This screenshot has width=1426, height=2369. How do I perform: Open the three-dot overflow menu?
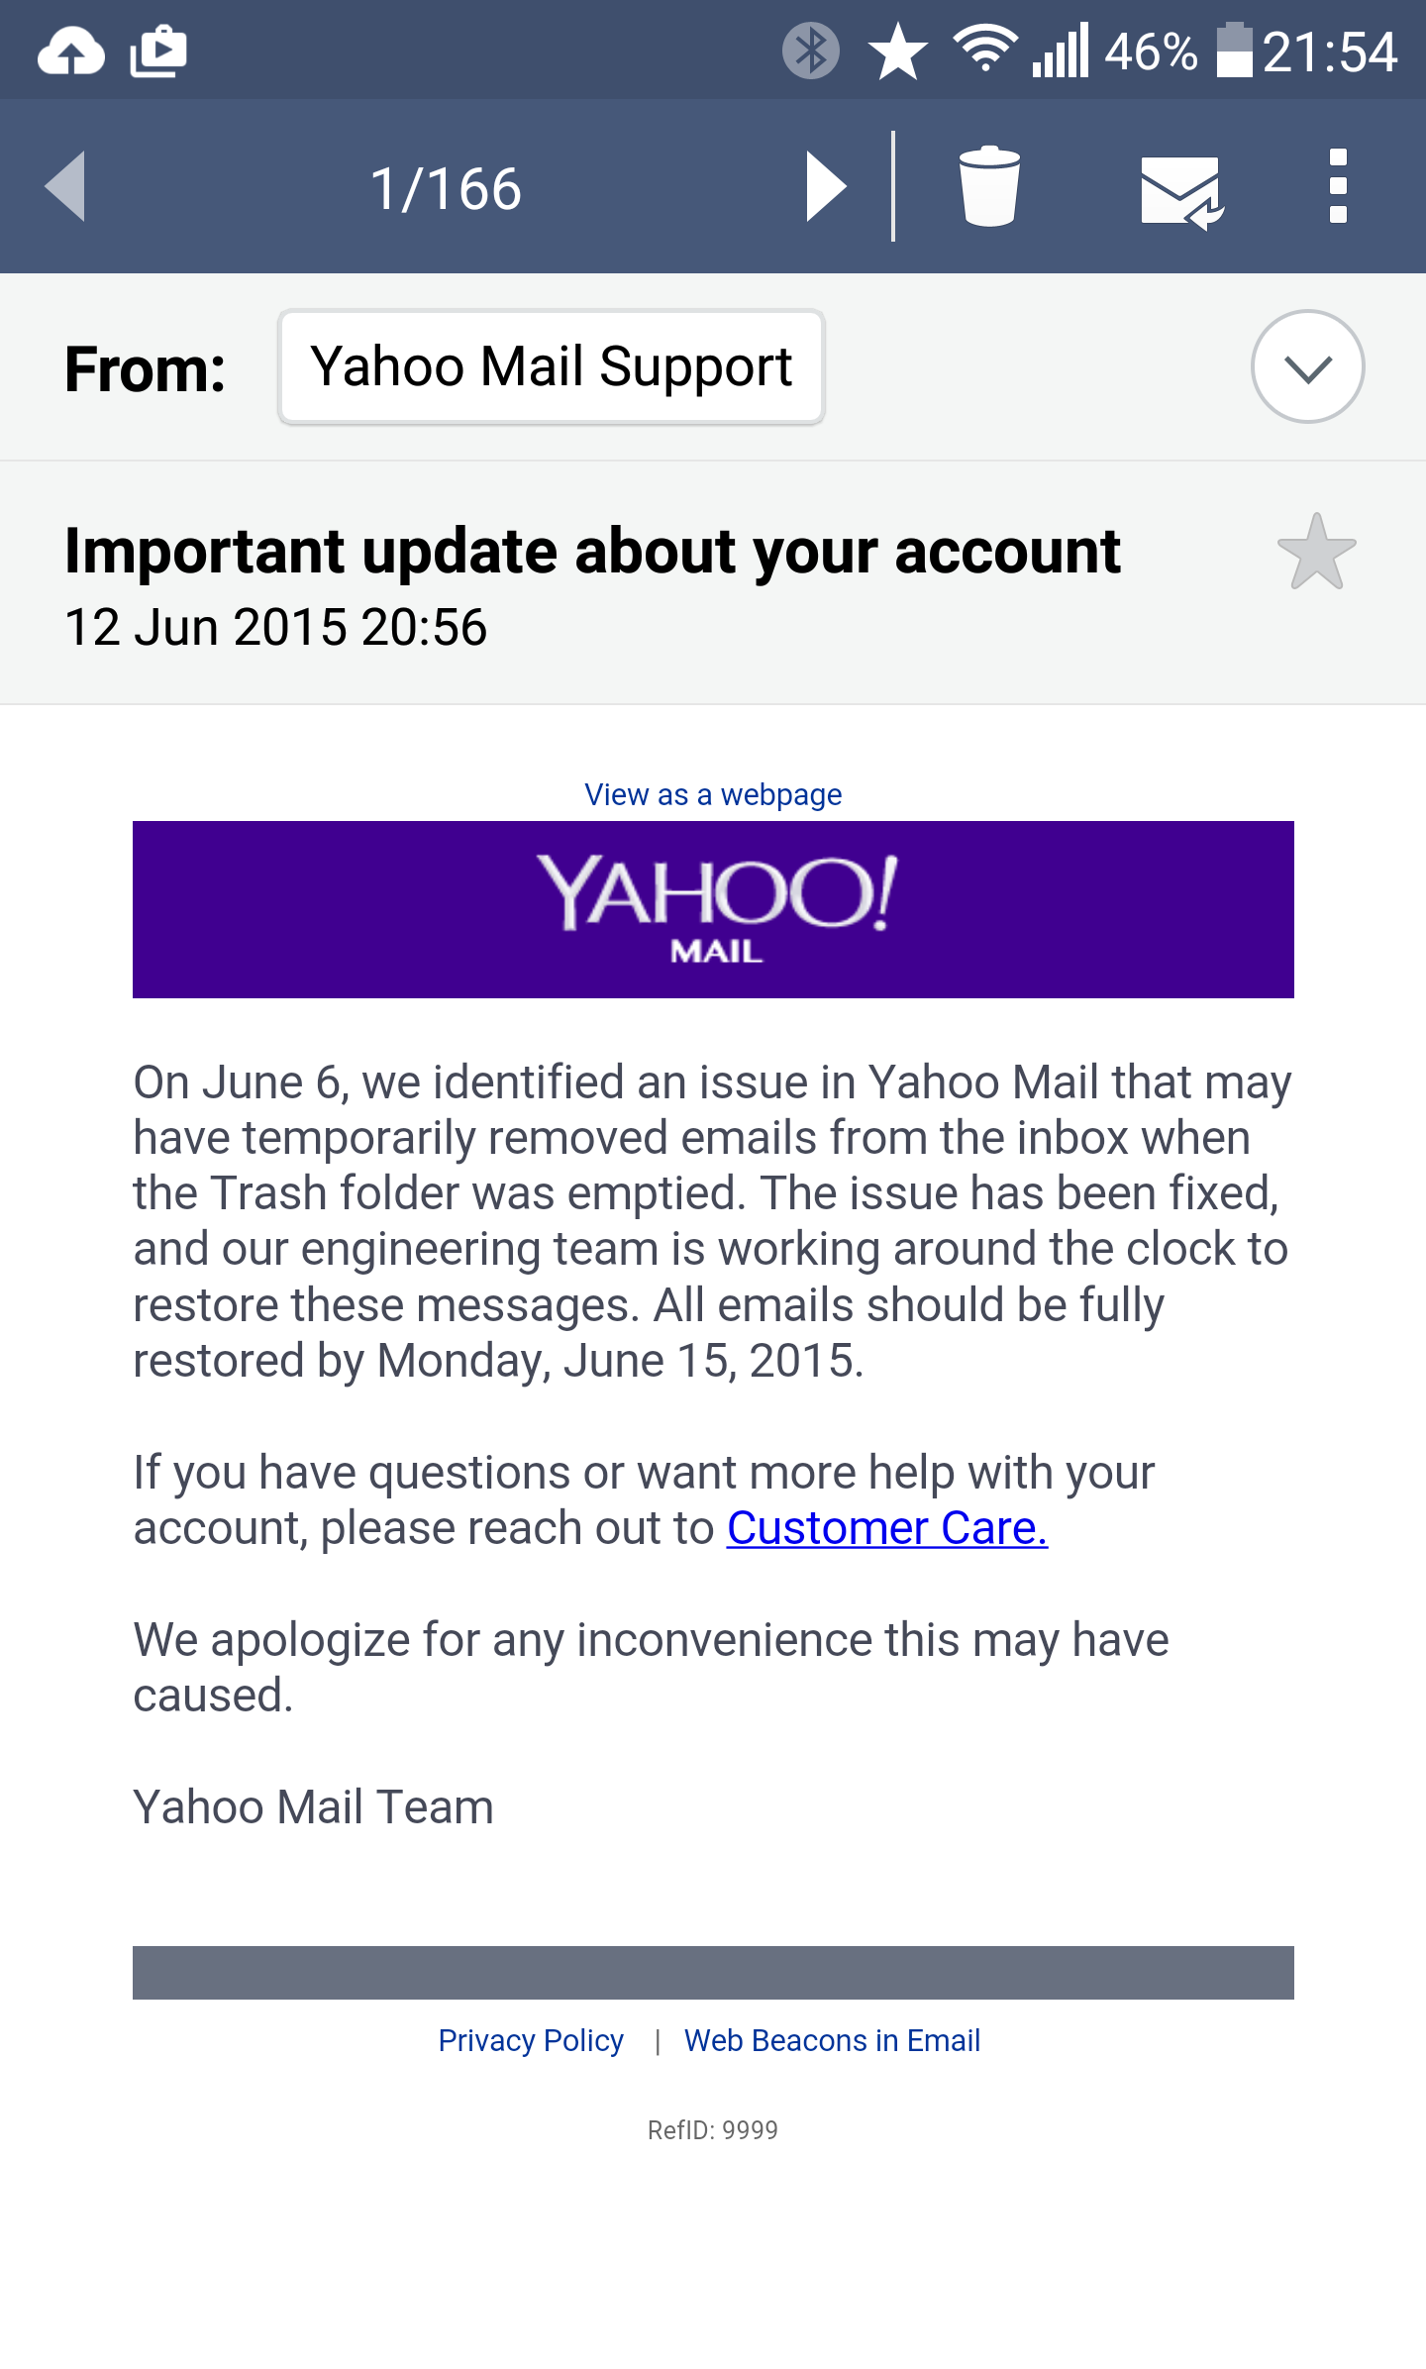(x=1338, y=186)
